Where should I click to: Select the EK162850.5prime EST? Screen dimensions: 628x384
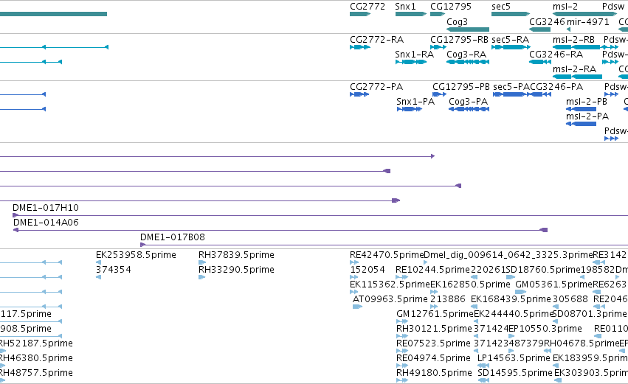tap(434, 292)
